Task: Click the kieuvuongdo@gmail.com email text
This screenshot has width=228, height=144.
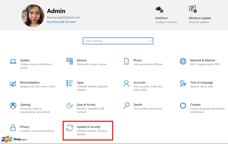Action: click(64, 17)
